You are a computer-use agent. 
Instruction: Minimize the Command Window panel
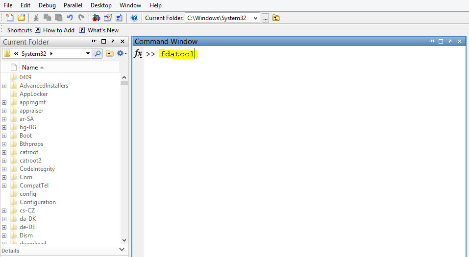pyautogui.click(x=432, y=41)
